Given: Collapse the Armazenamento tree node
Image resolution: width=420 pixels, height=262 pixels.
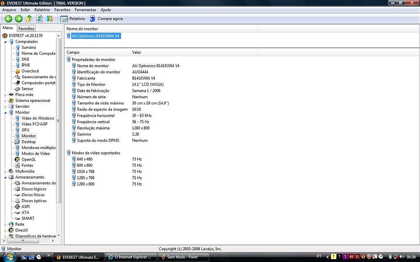Looking at the screenshot, I should (x=5, y=177).
